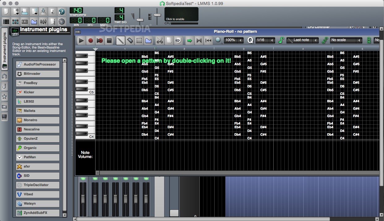
Task: Open an existing project from the toolbar
Action: (25, 12)
